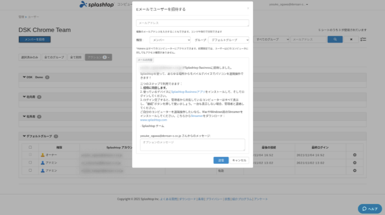Toggle the select-all checkbox in the table header
The image size is (385, 215).
(x=30, y=147)
